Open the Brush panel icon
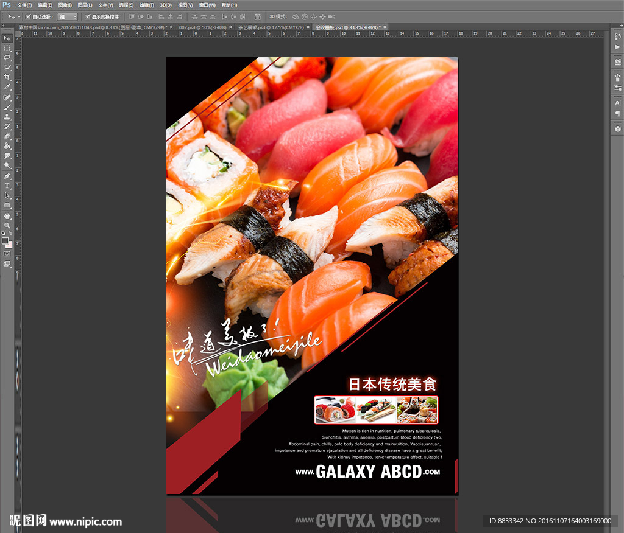 click(x=617, y=78)
